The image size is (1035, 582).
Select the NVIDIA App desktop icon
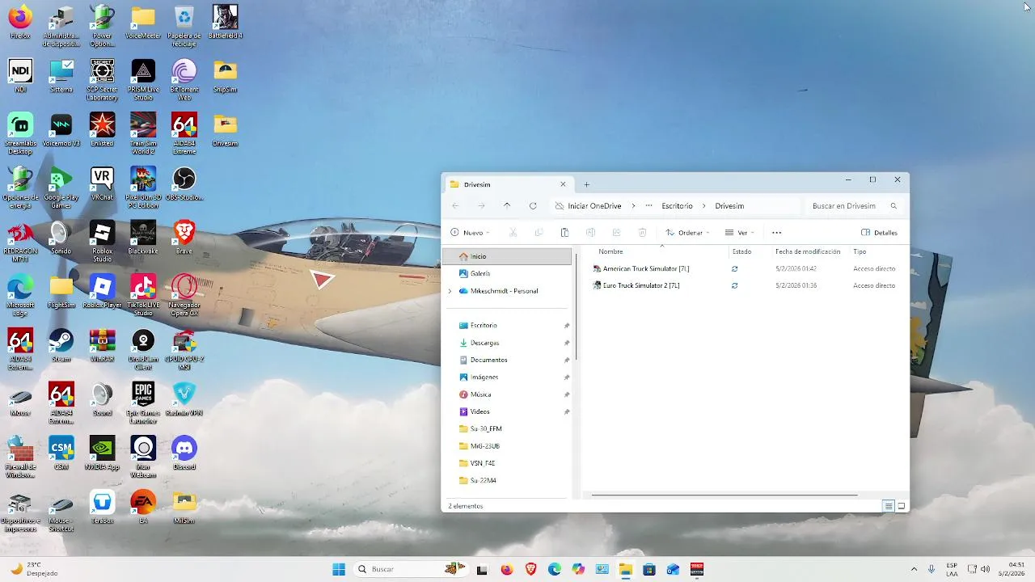tap(102, 453)
